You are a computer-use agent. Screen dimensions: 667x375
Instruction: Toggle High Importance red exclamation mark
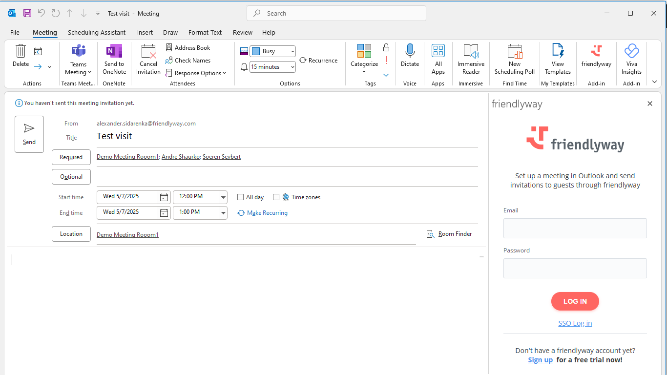coord(386,60)
